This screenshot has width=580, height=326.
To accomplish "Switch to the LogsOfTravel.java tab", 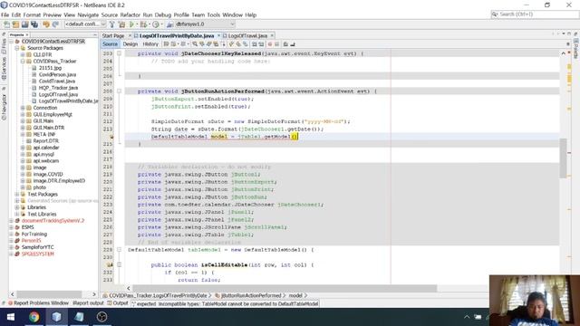I will (x=247, y=36).
